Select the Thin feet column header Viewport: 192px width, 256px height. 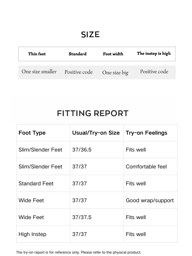[37, 54]
